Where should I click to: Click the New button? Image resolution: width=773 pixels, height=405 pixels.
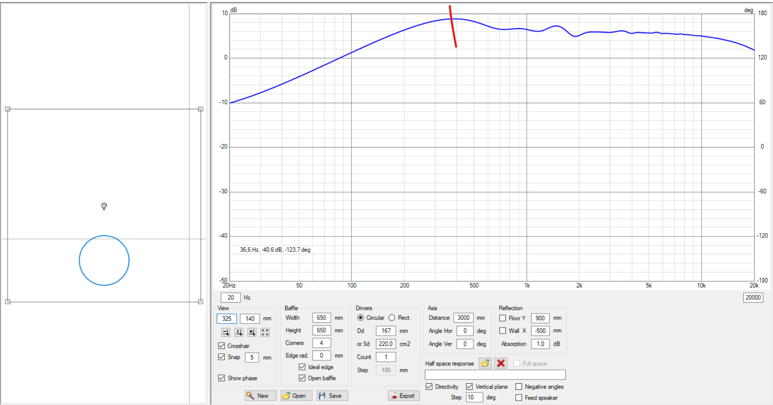pyautogui.click(x=260, y=396)
